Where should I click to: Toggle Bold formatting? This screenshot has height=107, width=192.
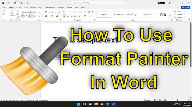pos(23,16)
